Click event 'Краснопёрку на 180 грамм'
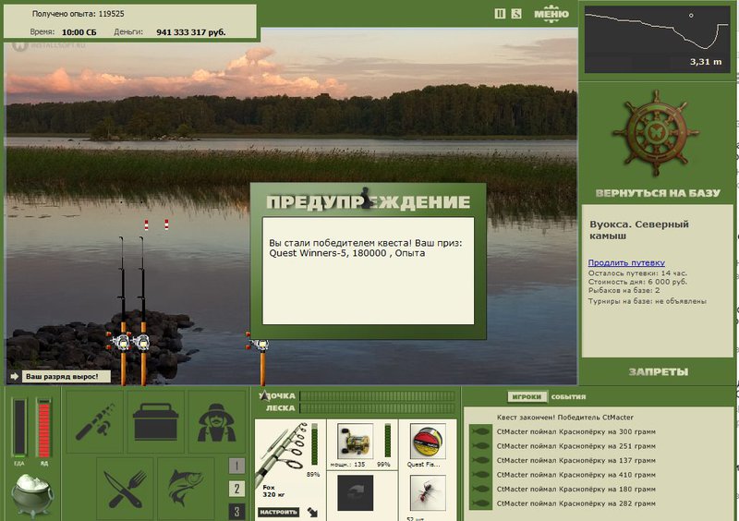 [575, 490]
